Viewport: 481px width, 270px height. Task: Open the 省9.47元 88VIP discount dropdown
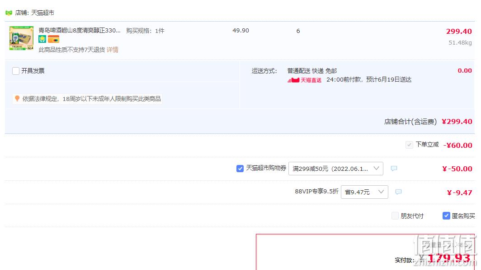(x=364, y=192)
